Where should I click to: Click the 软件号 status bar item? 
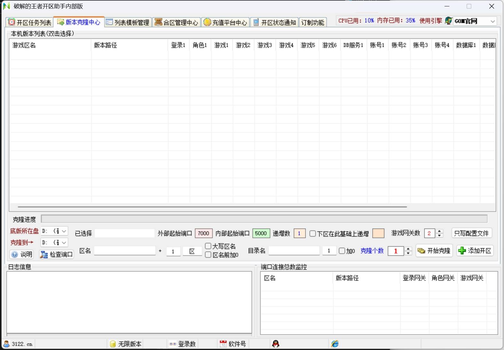[233, 344]
